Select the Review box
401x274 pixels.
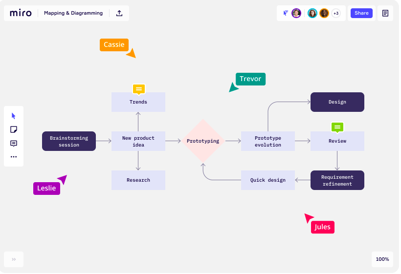click(338, 142)
